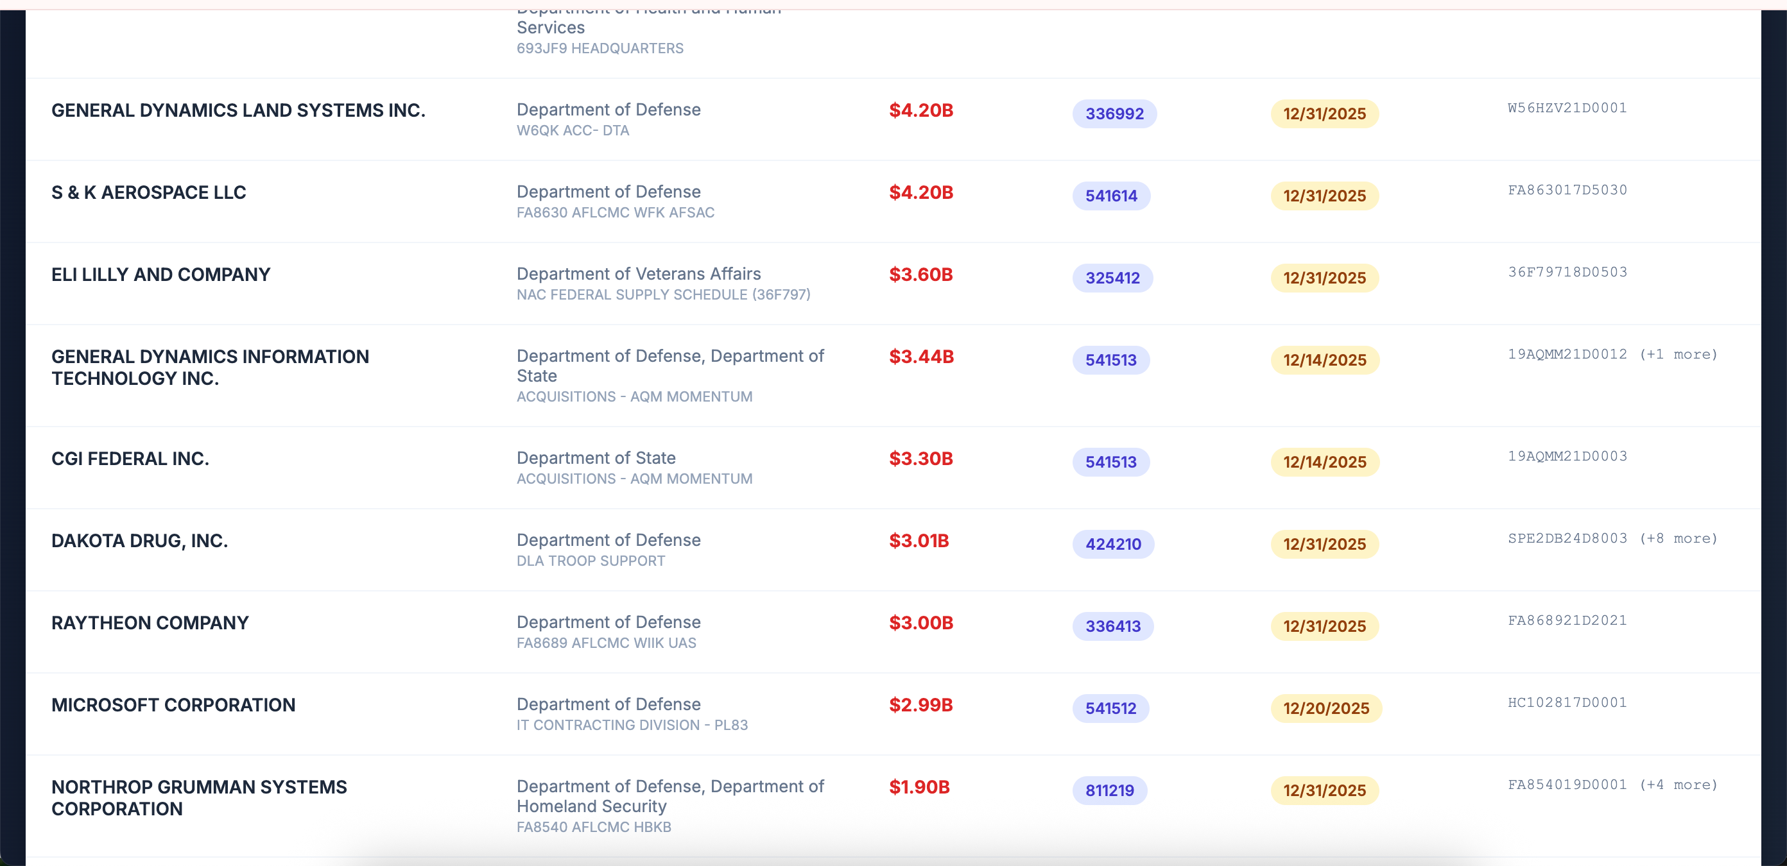Image resolution: width=1787 pixels, height=866 pixels.
Task: Click the 424210 NAICS badge
Action: [x=1112, y=544]
